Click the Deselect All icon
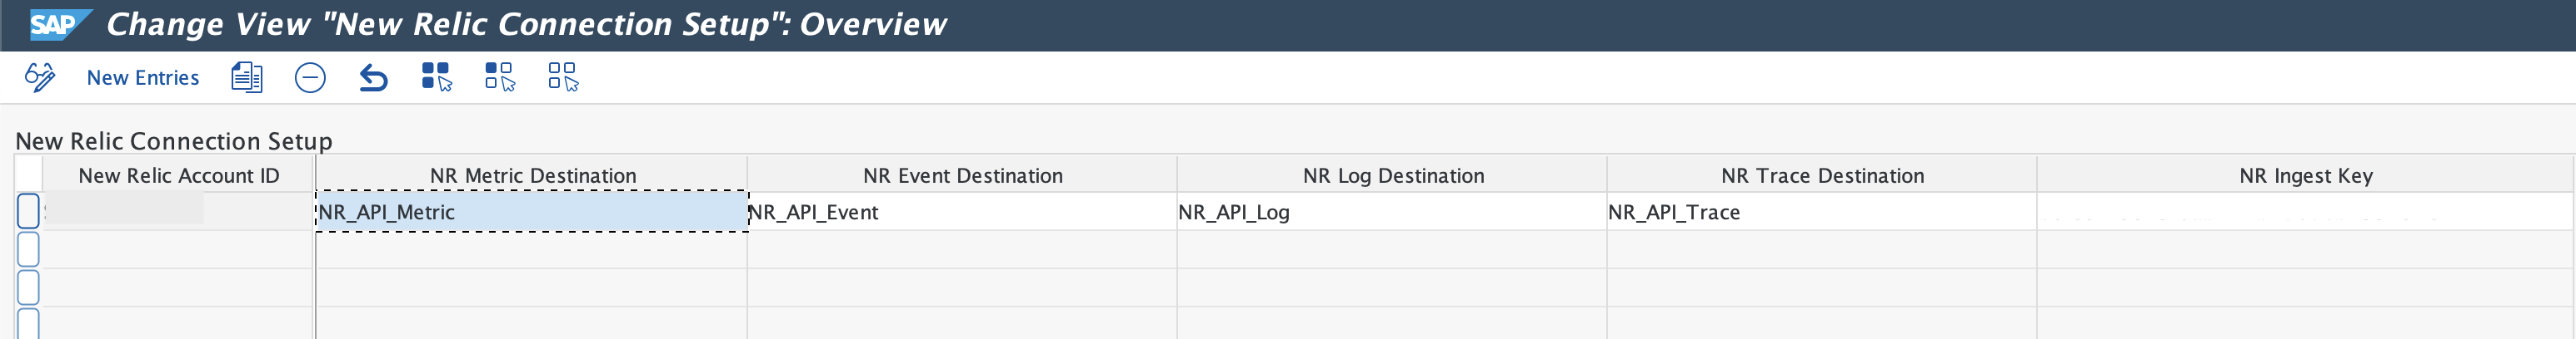This screenshot has height=339, width=2576. pos(563,78)
